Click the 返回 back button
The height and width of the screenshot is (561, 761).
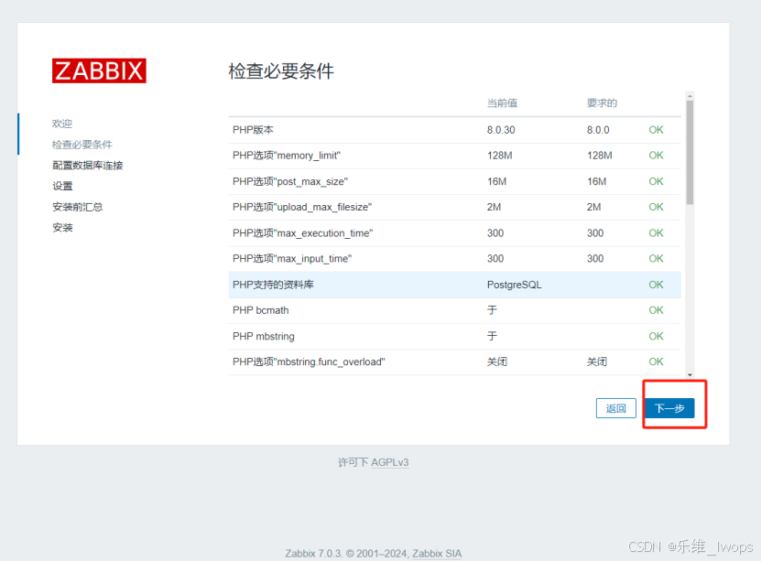point(616,408)
